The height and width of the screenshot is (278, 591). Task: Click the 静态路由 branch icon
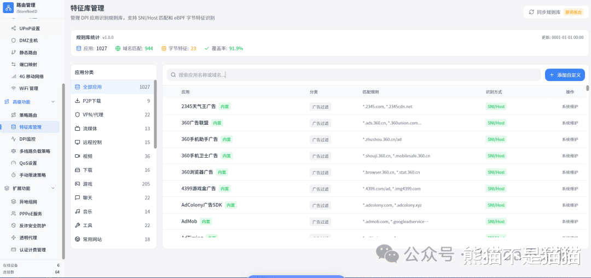coord(14,53)
